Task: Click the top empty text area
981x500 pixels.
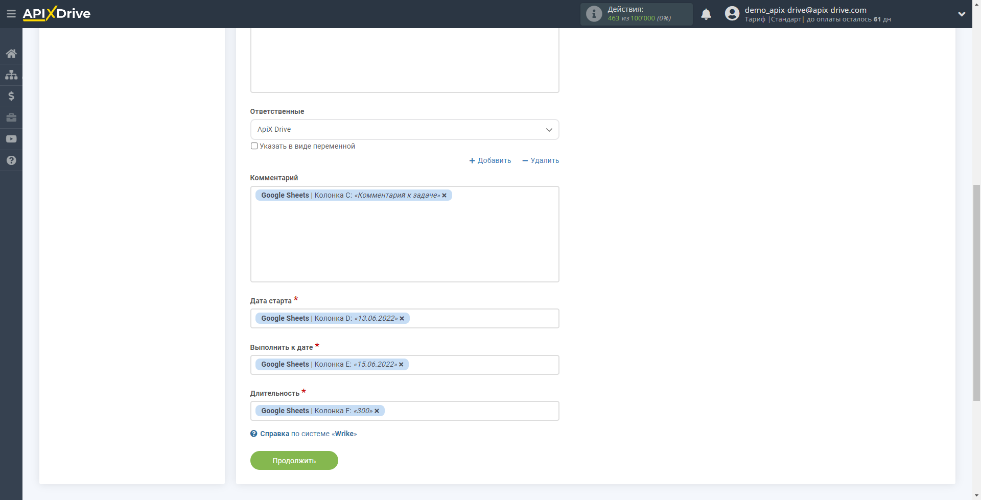Action: [405, 60]
